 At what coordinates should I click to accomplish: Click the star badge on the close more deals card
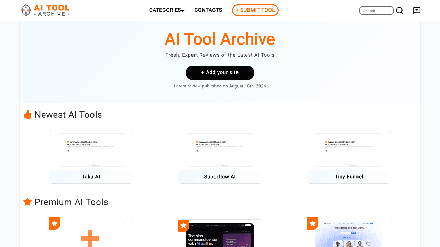tap(312, 223)
